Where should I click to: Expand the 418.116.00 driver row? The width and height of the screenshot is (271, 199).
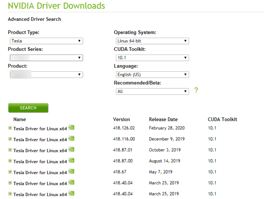point(10,139)
